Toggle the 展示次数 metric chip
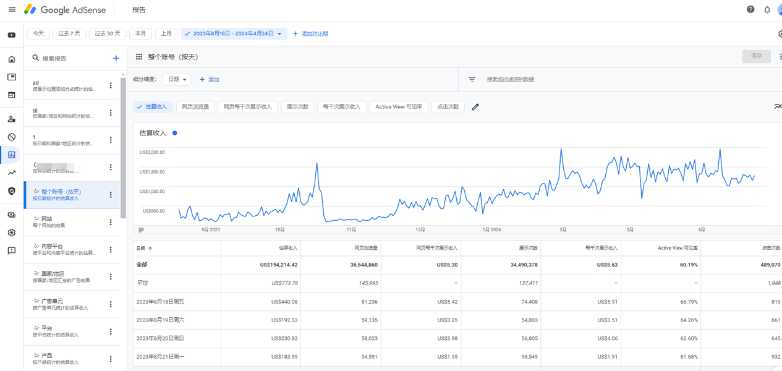 pos(297,107)
